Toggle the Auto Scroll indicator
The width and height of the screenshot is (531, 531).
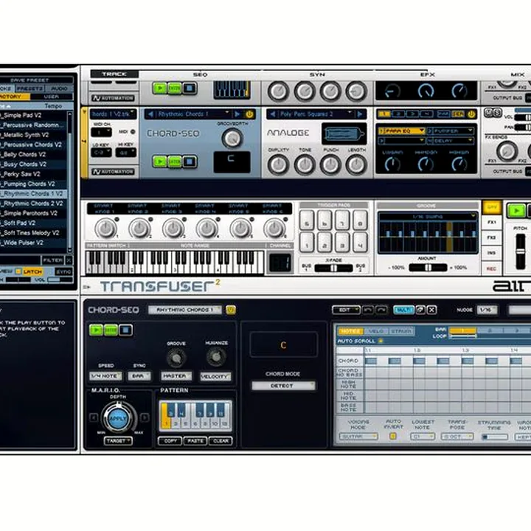(381, 341)
